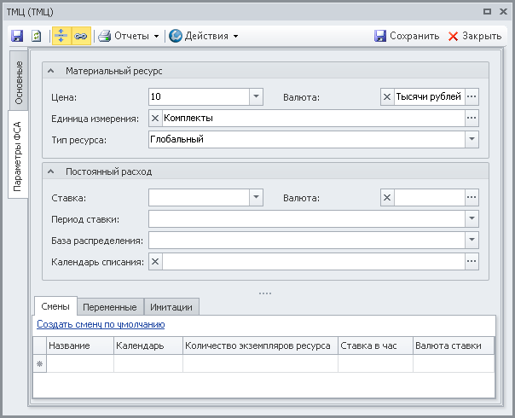Image resolution: width=515 pixels, height=418 pixels.
Task: Click the blue floppy save icon in toolbar
Action: coord(17,36)
